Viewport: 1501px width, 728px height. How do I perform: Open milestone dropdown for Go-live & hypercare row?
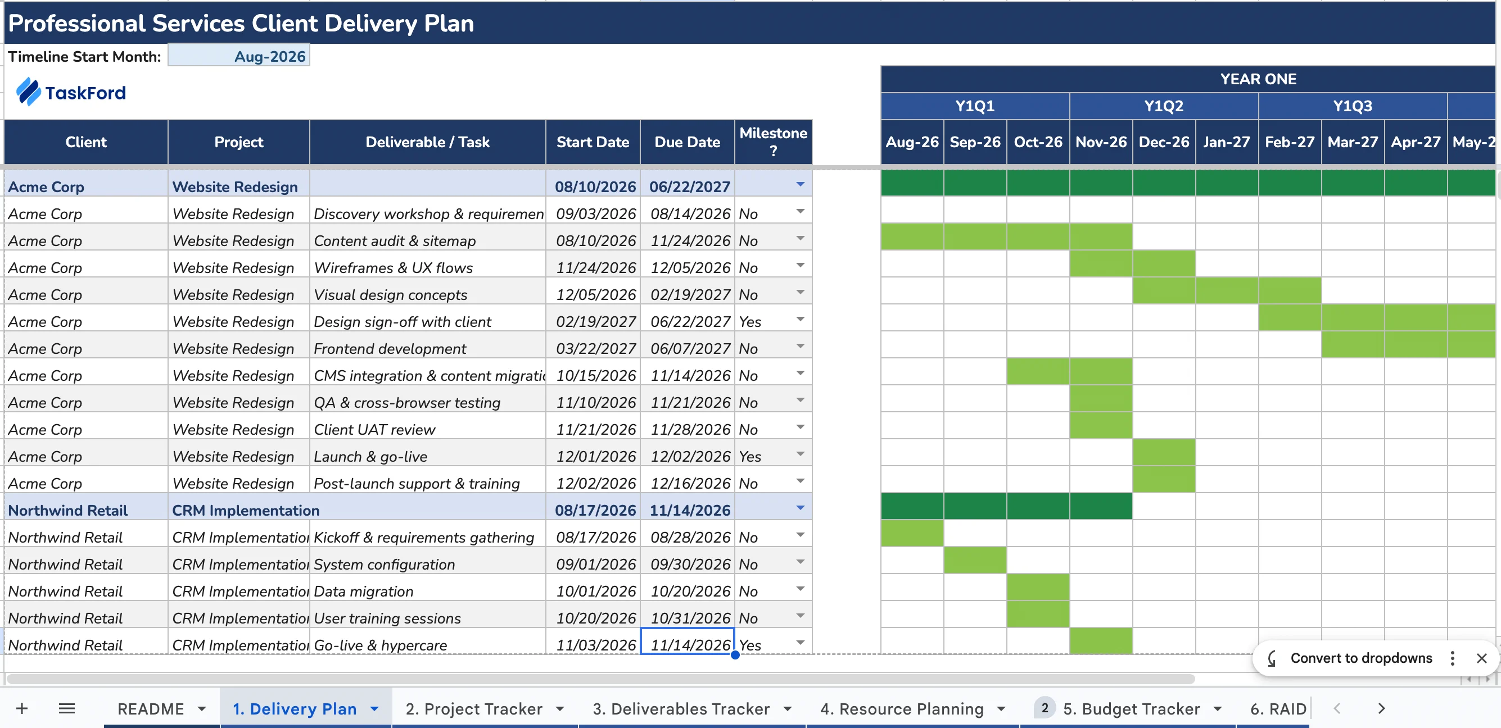coord(800,643)
